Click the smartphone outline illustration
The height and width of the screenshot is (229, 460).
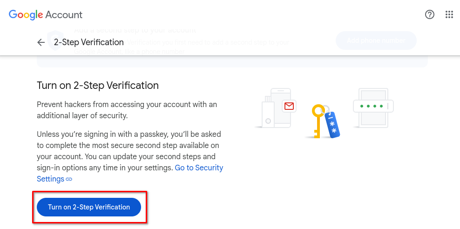pyautogui.click(x=281, y=108)
